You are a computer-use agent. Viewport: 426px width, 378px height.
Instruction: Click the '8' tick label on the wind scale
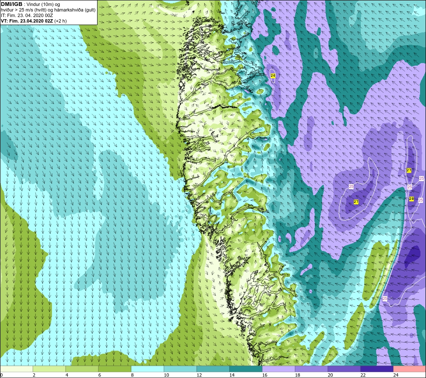click(132, 375)
